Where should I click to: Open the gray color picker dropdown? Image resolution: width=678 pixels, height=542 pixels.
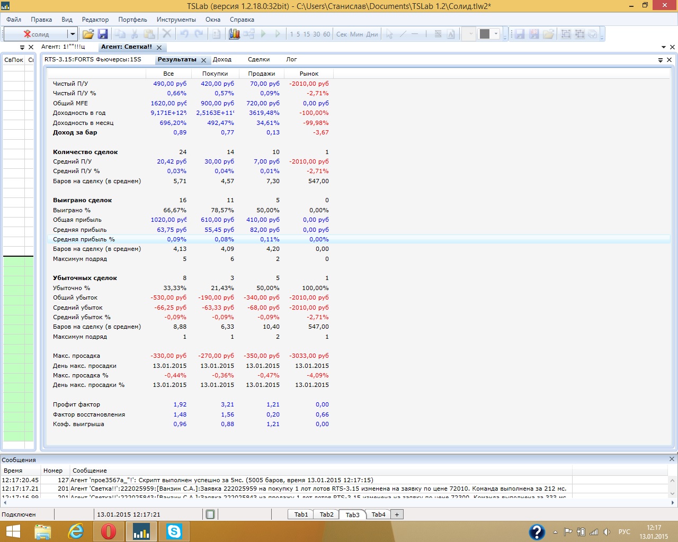coord(496,34)
